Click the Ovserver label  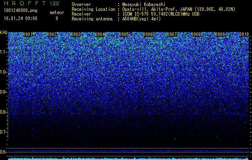click(x=81, y=4)
